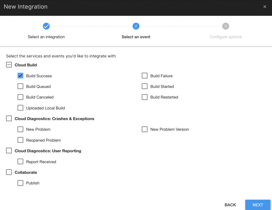Click the Report Received label text
This screenshot has width=272, height=210.
coord(41,162)
